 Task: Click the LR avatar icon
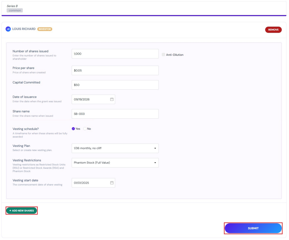[x=8, y=29]
